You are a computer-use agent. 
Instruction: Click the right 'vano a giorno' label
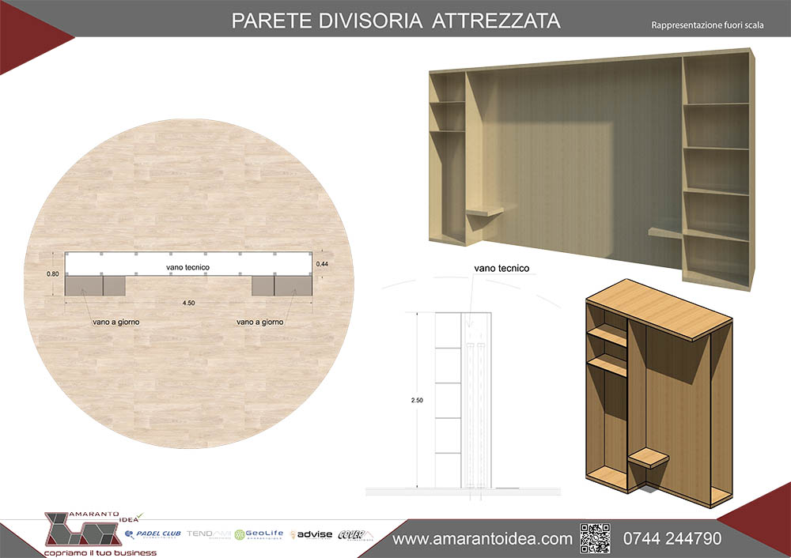[x=259, y=322]
